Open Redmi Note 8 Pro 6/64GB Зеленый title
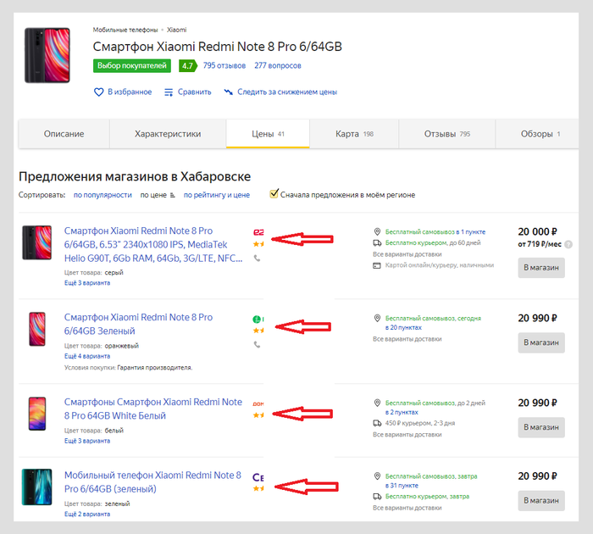Image resolution: width=593 pixels, height=534 pixels. (x=138, y=325)
